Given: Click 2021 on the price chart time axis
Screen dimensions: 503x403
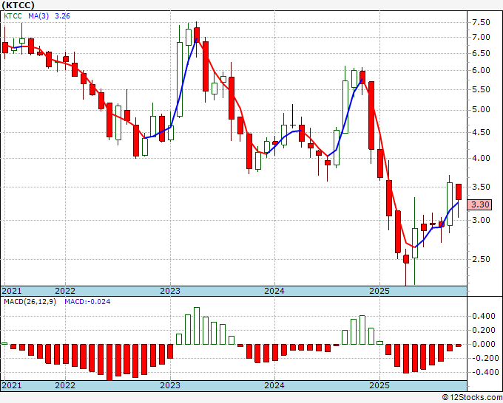Looking at the screenshot, I should 12,291.
